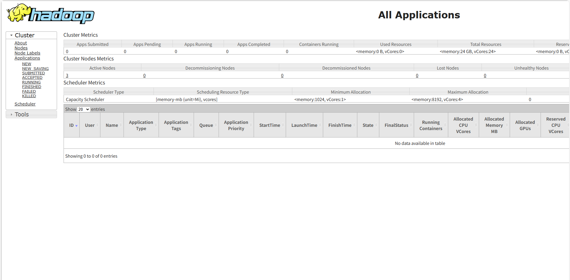The height and width of the screenshot is (280, 570).
Task: Sort table by Queue column
Action: pos(206,125)
